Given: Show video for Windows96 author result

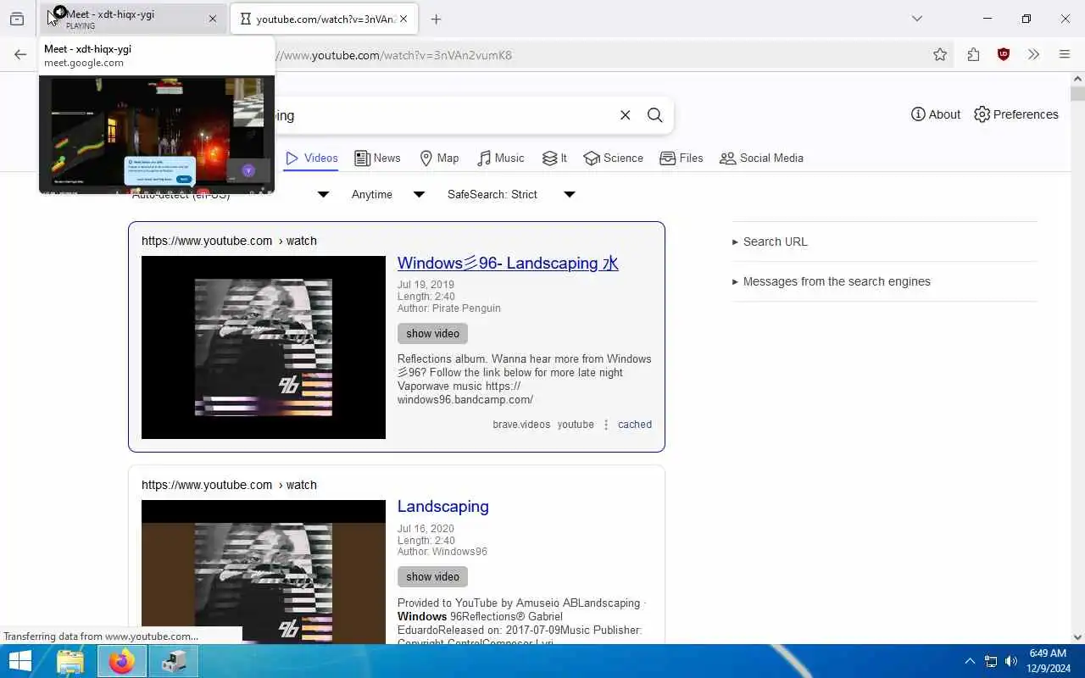Looking at the screenshot, I should point(432,577).
